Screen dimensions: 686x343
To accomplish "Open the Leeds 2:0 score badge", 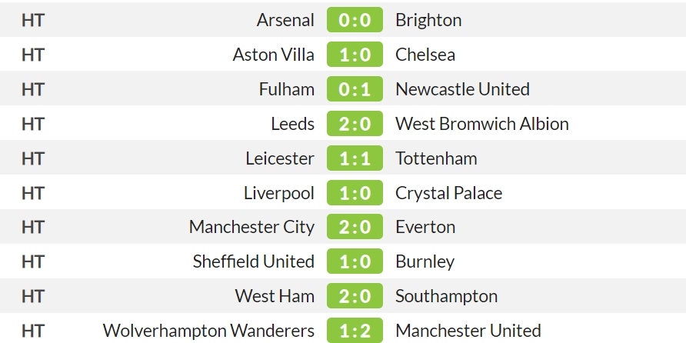I will (x=355, y=123).
